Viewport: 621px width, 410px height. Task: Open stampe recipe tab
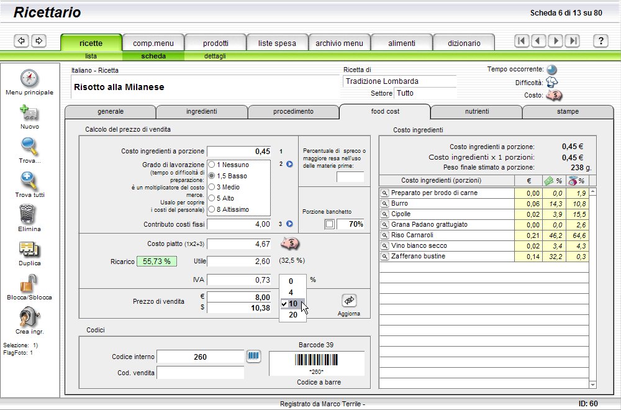[x=568, y=112]
